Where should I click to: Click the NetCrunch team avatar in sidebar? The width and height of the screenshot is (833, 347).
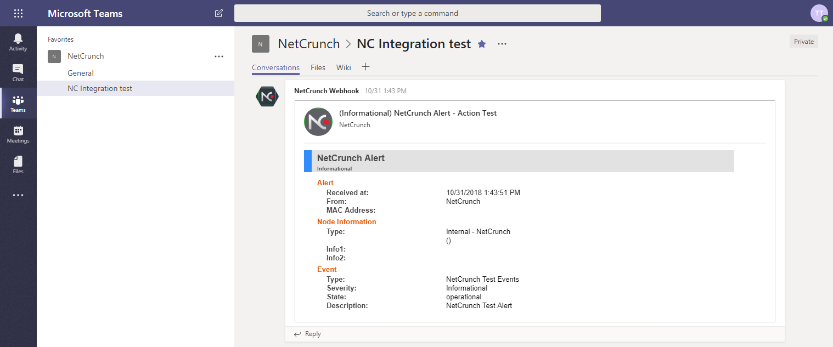(x=54, y=56)
